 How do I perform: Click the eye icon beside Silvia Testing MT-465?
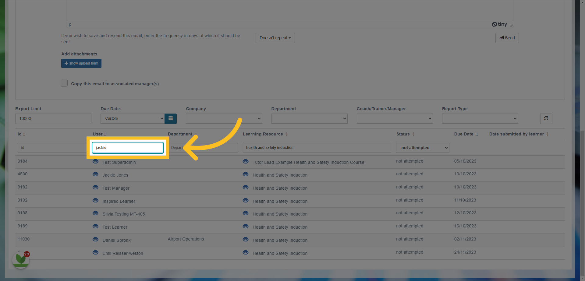(95, 213)
